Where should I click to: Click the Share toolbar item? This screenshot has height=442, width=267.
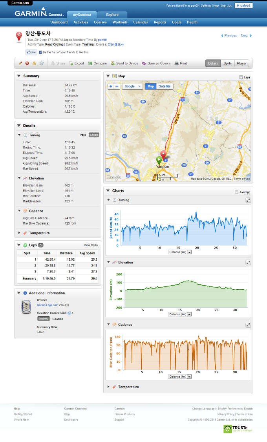pyautogui.click(x=58, y=64)
